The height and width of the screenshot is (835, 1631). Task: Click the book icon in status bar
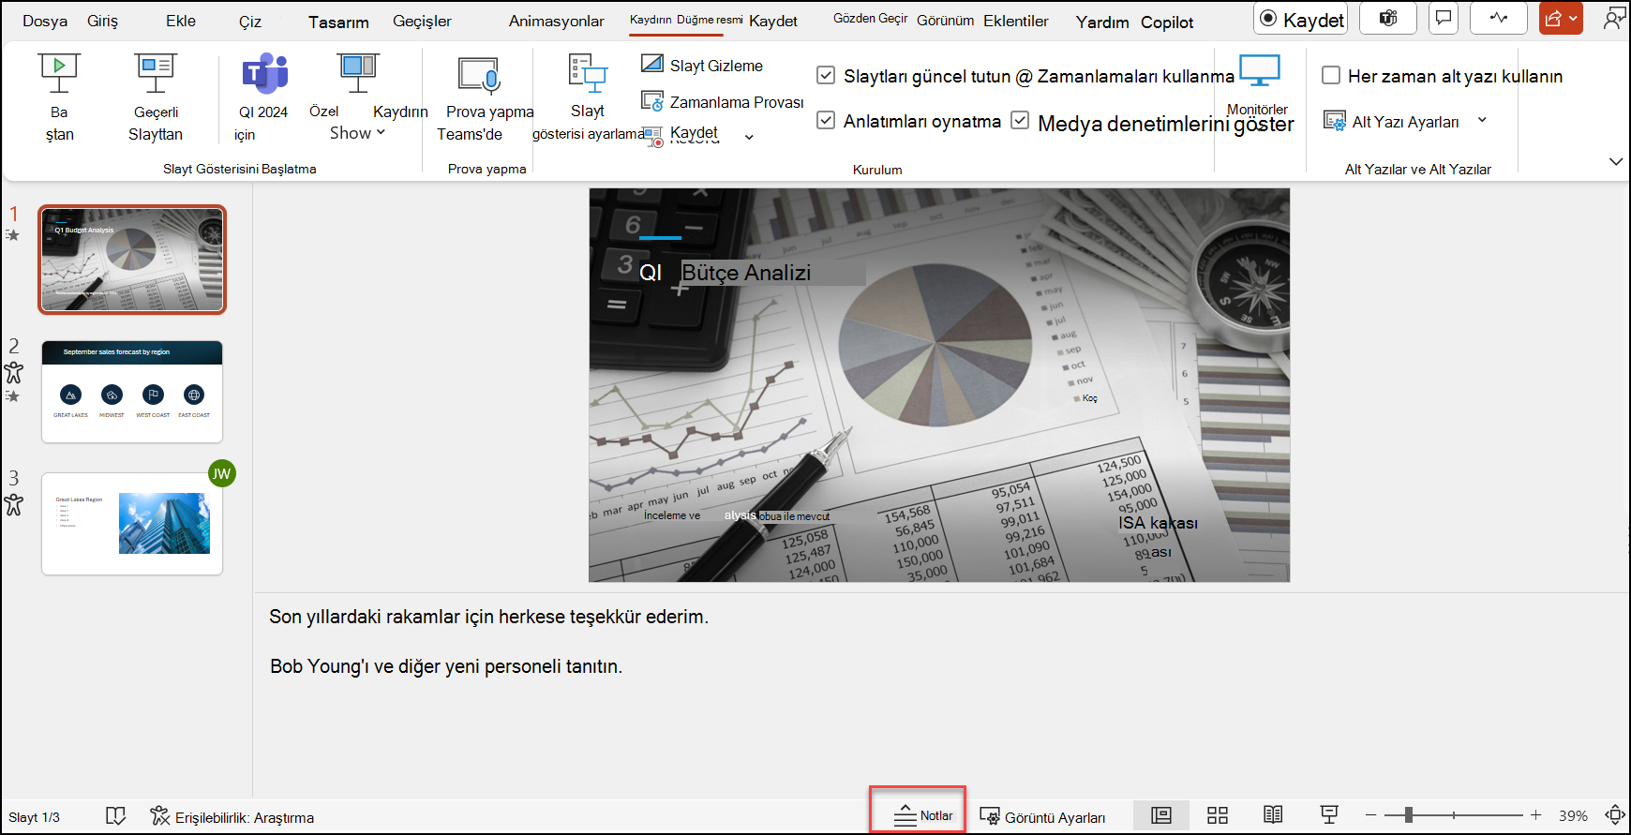point(115,816)
